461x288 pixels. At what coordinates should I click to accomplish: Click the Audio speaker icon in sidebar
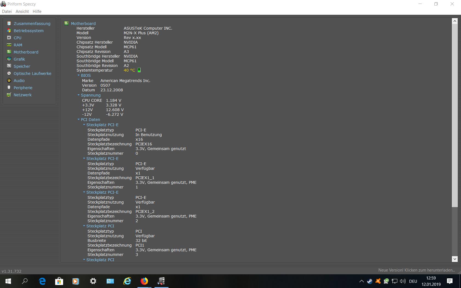click(9, 80)
